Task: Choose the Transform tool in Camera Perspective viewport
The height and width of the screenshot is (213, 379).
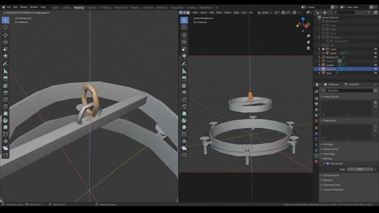Action: [x=184, y=56]
